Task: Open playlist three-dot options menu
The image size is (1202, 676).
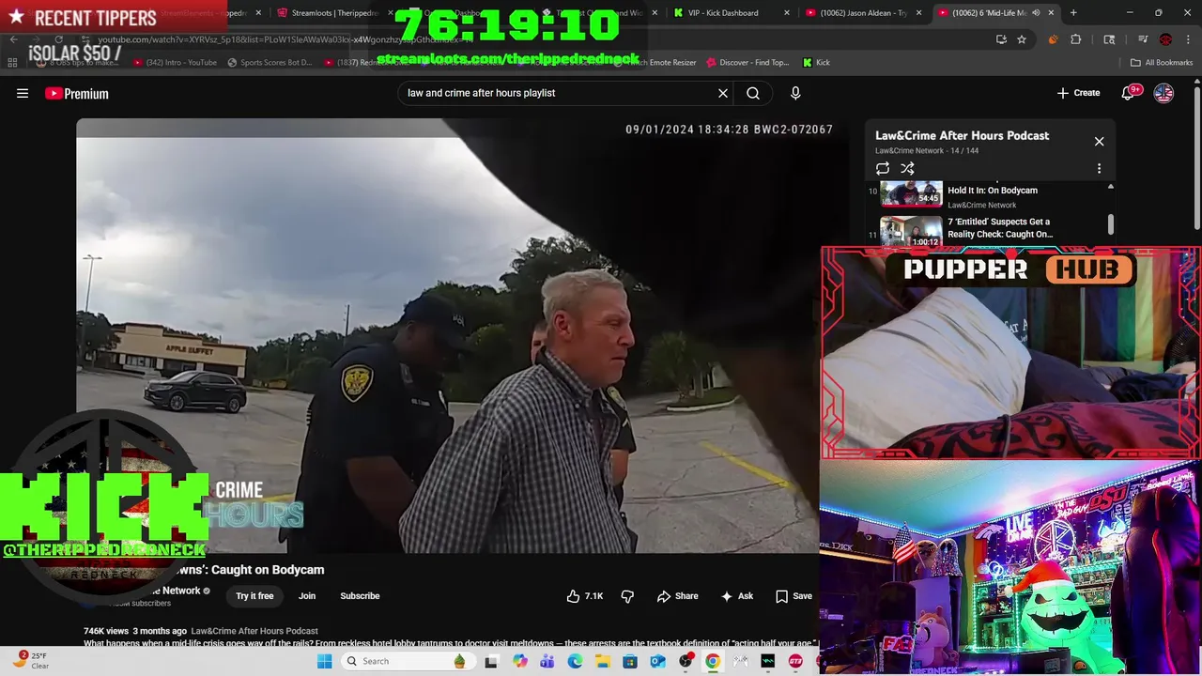Action: click(1099, 169)
